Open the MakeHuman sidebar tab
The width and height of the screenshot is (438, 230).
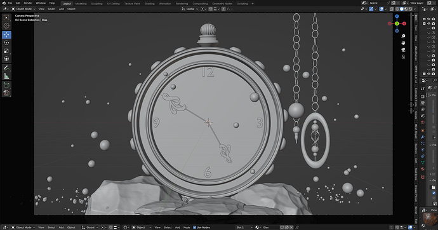416,53
